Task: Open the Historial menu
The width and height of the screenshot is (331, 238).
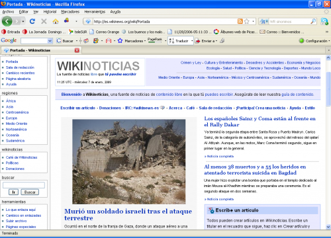Action: click(x=50, y=12)
